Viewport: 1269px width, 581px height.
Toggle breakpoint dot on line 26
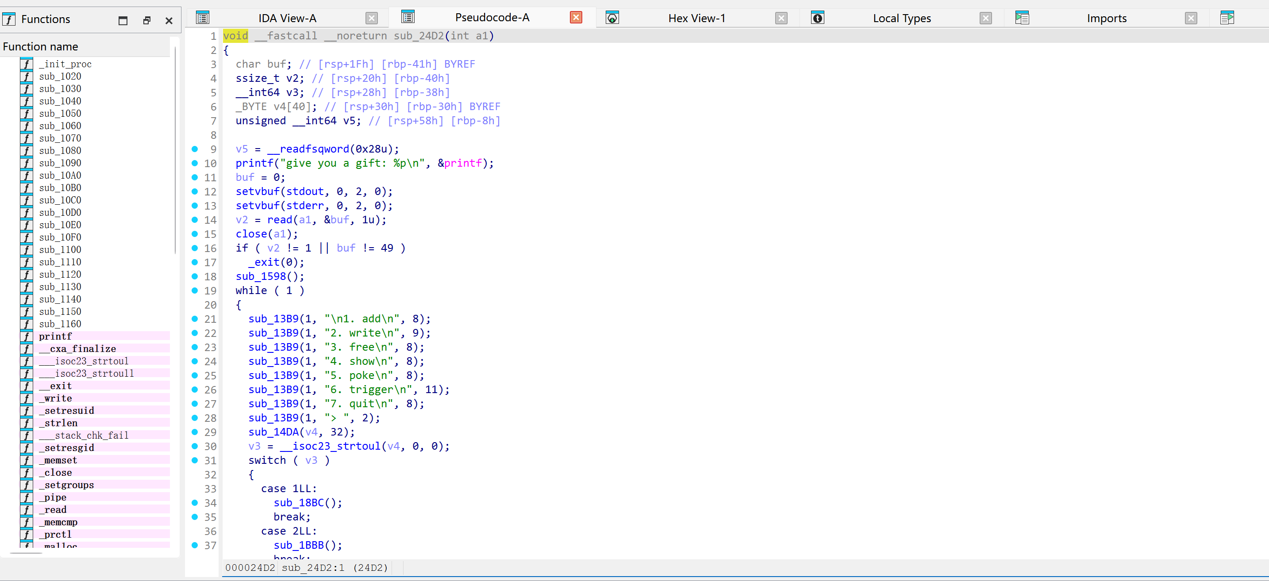(x=195, y=390)
